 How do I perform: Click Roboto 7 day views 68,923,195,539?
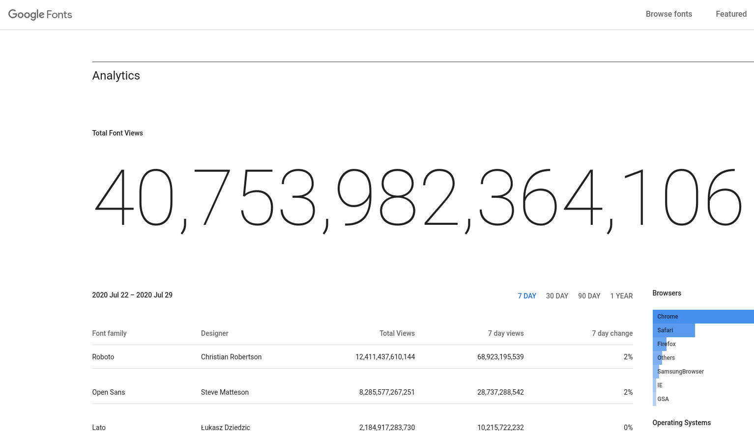click(x=500, y=357)
